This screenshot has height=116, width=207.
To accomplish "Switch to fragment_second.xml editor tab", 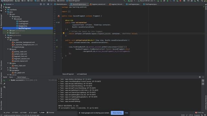I will point(98,4).
